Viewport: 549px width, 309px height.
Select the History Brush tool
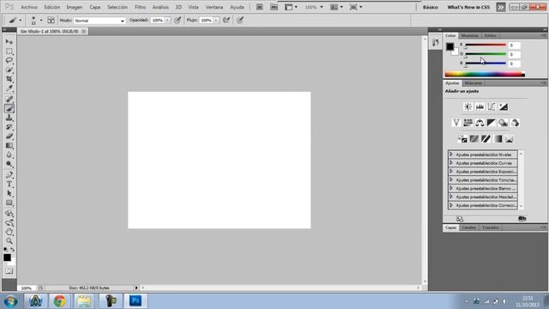(9, 127)
